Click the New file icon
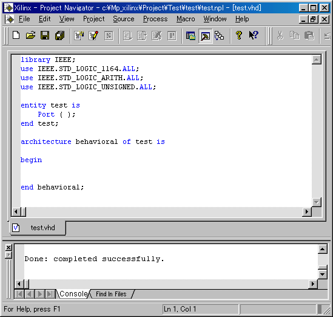Image resolution: width=333 pixels, height=317 pixels. (x=16, y=35)
